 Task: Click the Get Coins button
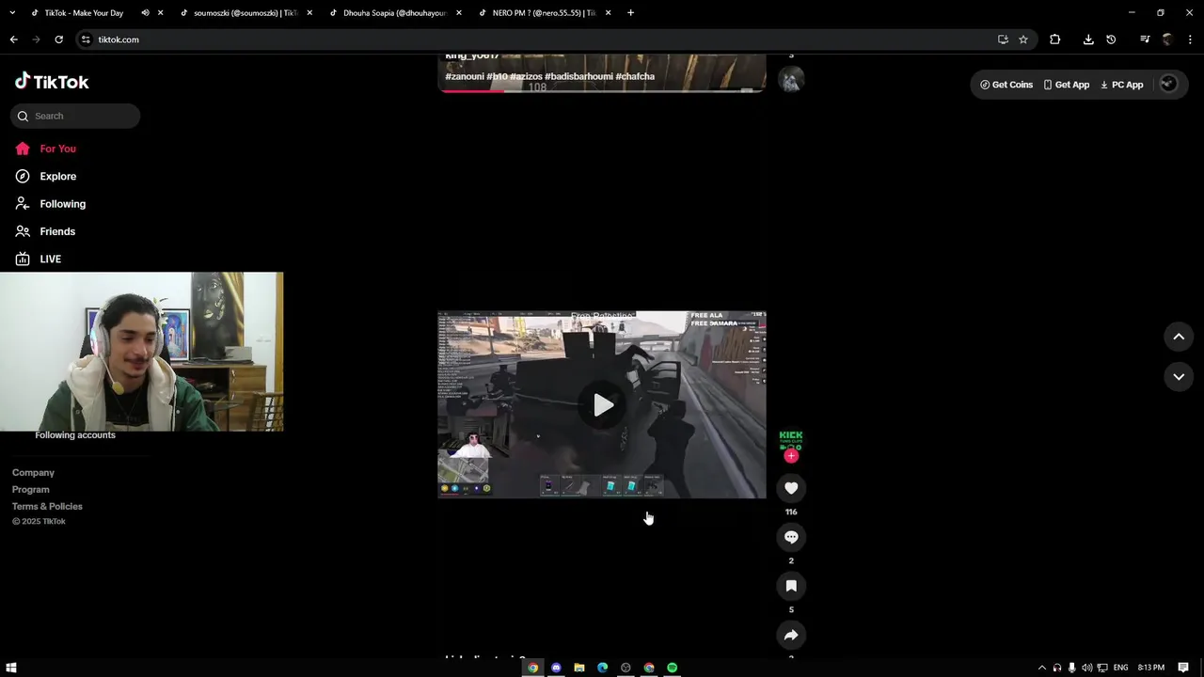coord(1006,85)
